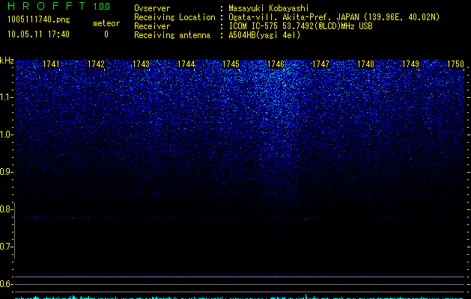Click the 1.0 kHz axis label
The image size is (471, 299).
pyautogui.click(x=6, y=135)
